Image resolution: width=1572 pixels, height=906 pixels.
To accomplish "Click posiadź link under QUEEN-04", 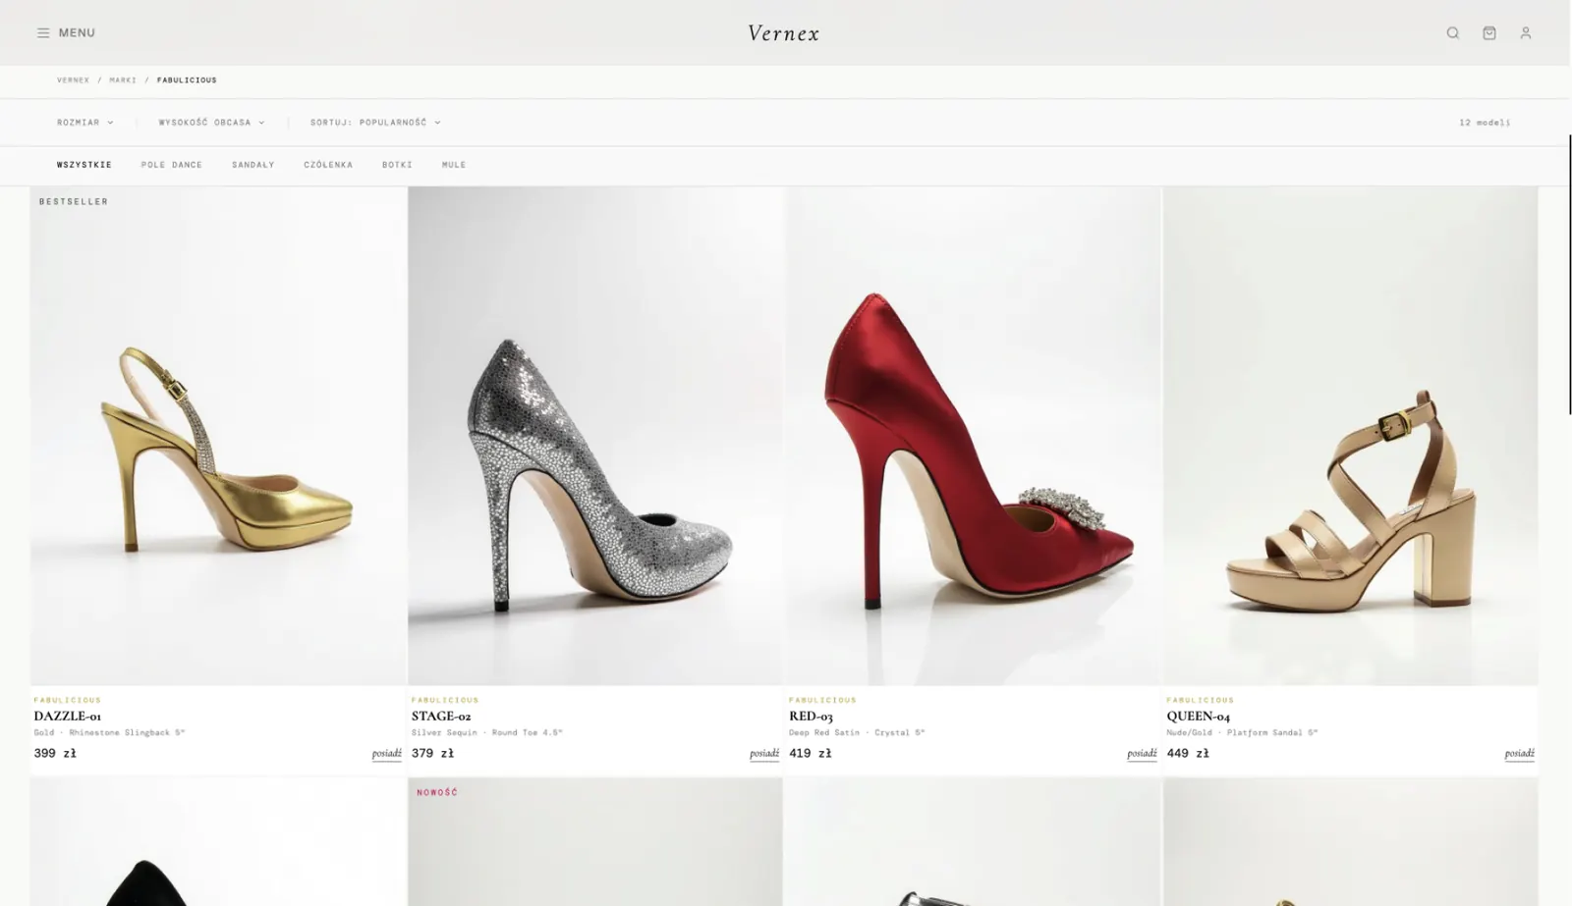I will (1519, 754).
